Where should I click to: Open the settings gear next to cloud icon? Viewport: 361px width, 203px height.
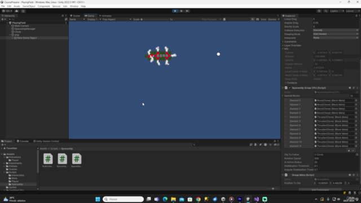coord(23,11)
